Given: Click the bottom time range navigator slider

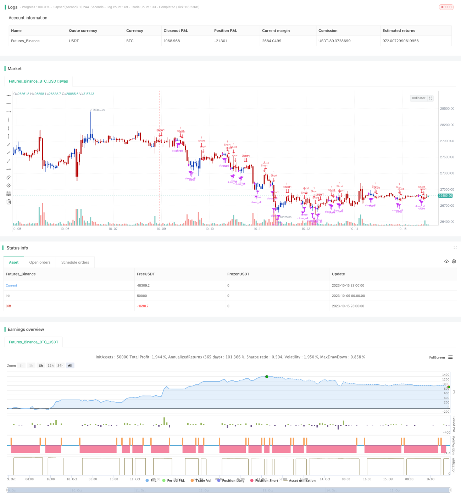Looking at the screenshot, I should point(228,490).
